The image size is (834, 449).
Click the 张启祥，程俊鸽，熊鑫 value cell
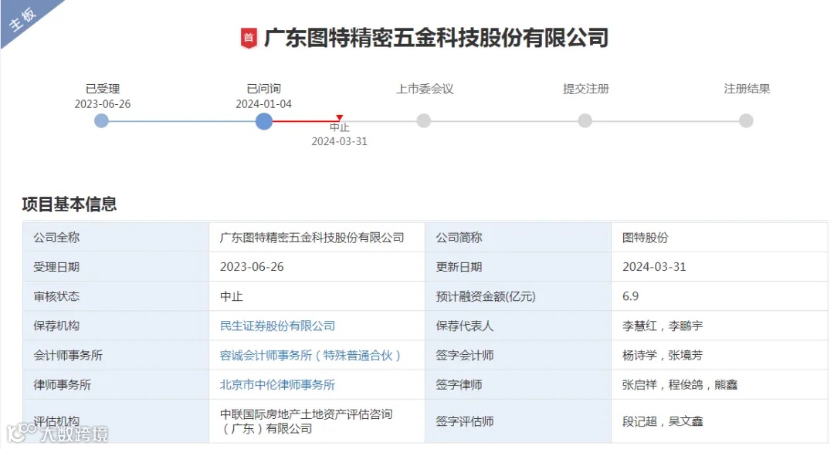(x=720, y=385)
